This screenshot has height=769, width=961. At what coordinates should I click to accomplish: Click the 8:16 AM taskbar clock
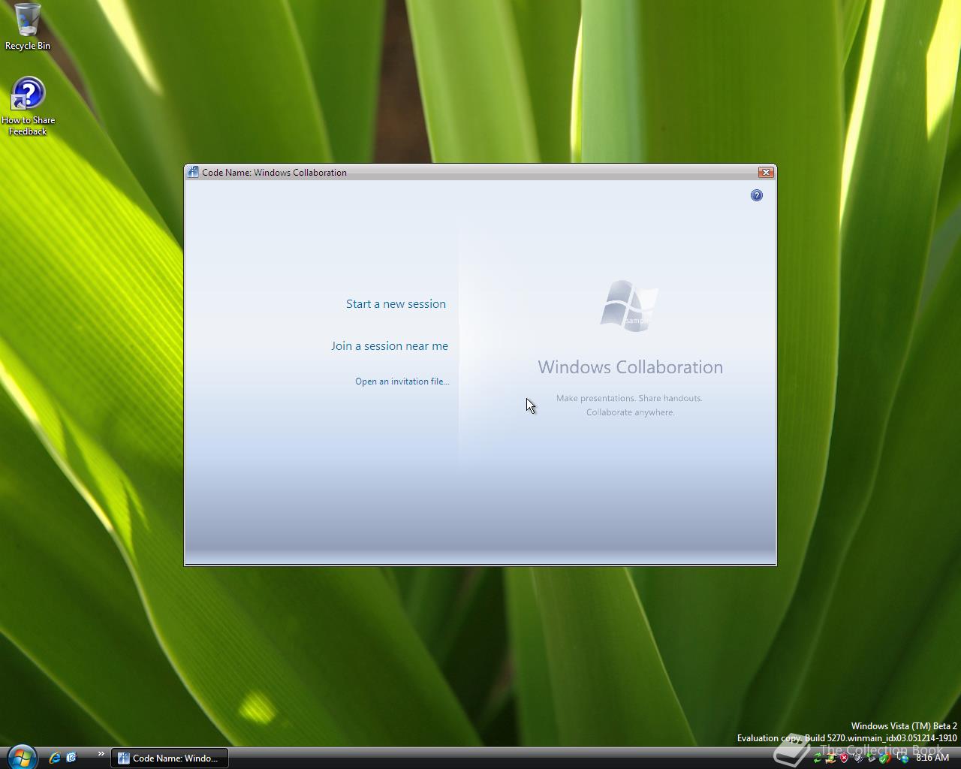[x=932, y=758]
